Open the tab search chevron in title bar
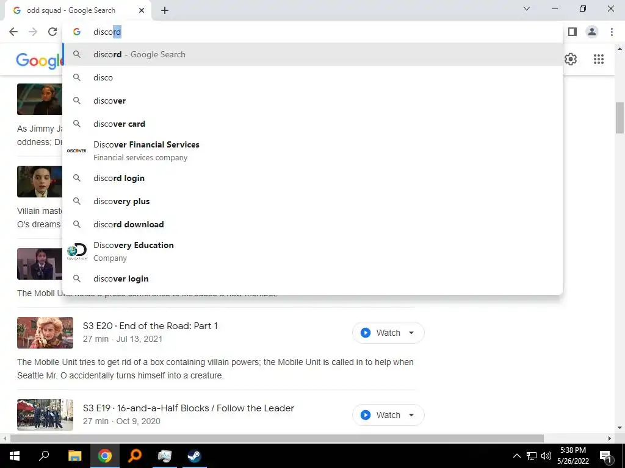 [527, 9]
